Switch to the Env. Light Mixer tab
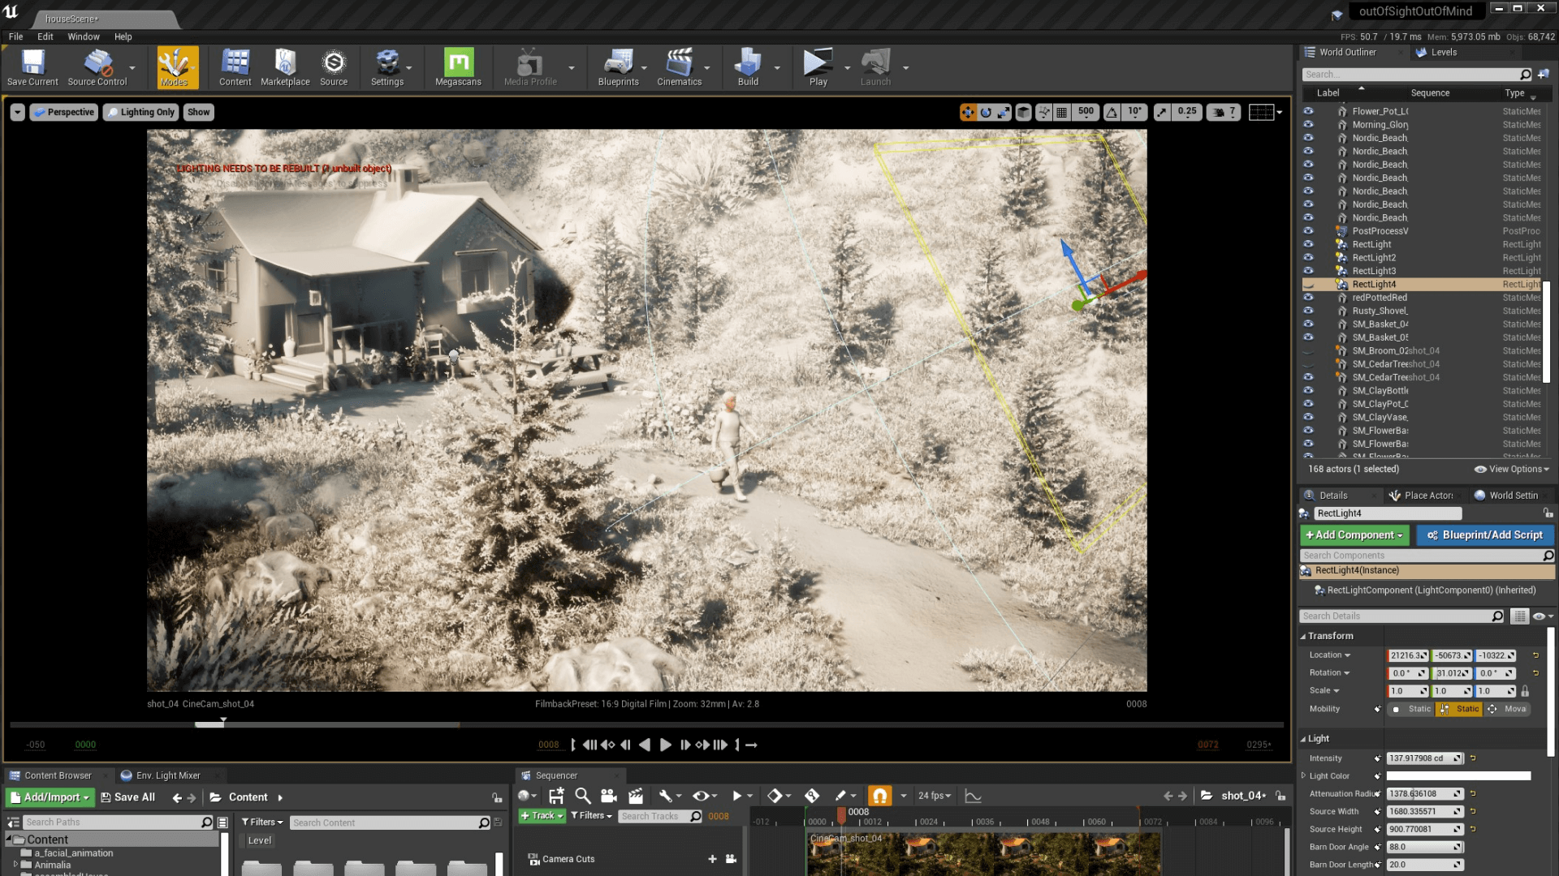Screen dimensions: 1559x876 tap(170, 775)
